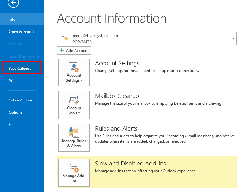
Task: Click 'Manage the size of your mailbox' description
Action: click(x=159, y=103)
